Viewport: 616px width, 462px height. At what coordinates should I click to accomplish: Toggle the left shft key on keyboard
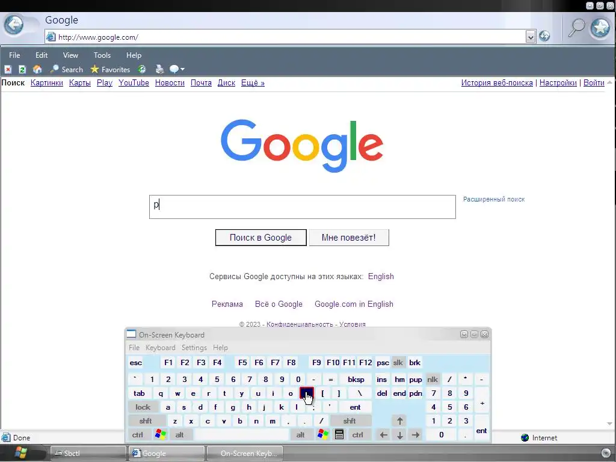click(146, 421)
